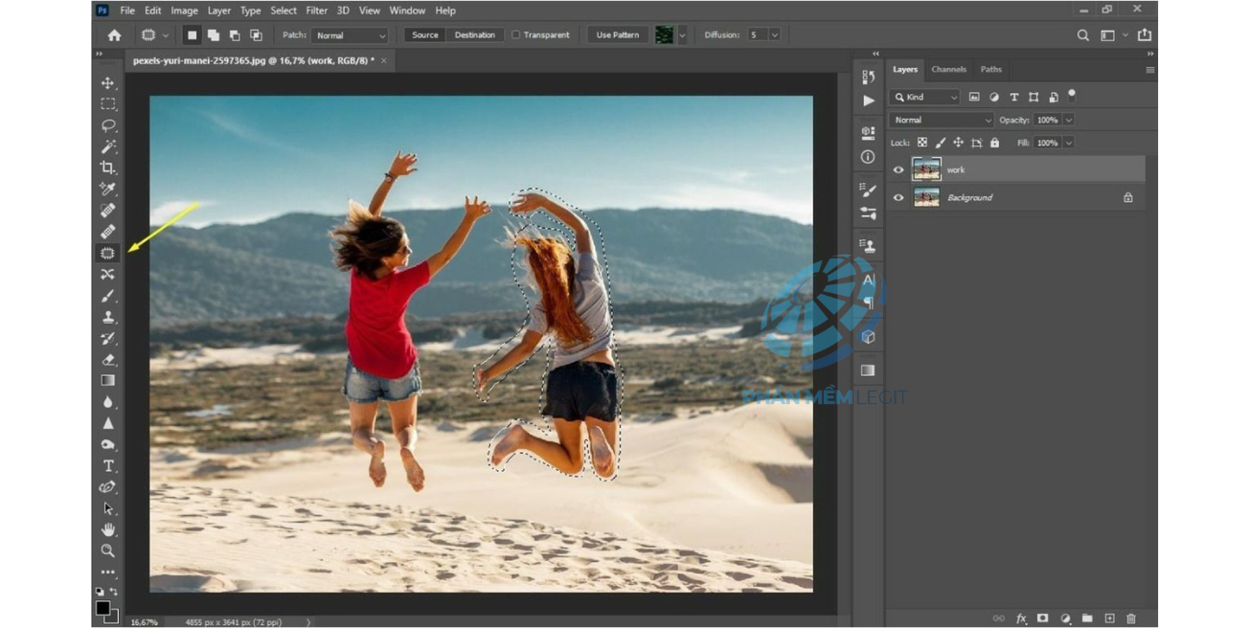The image size is (1250, 628).
Task: Hide the work layer
Action: click(898, 170)
